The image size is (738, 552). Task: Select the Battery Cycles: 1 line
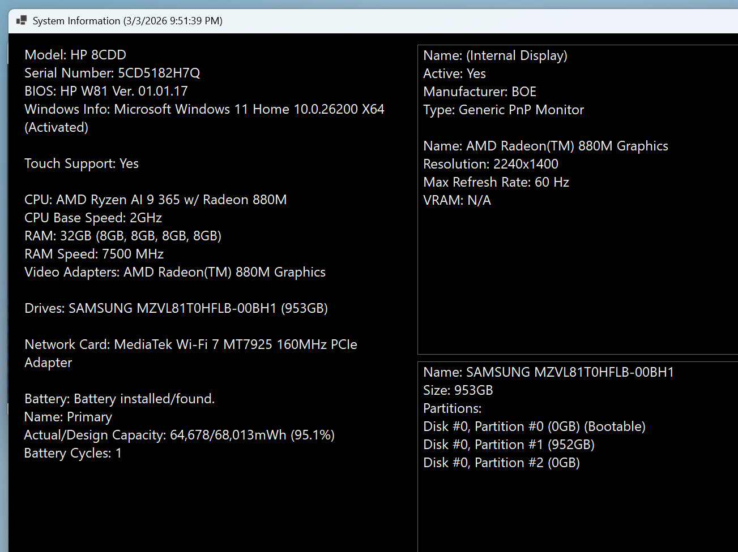(x=73, y=453)
